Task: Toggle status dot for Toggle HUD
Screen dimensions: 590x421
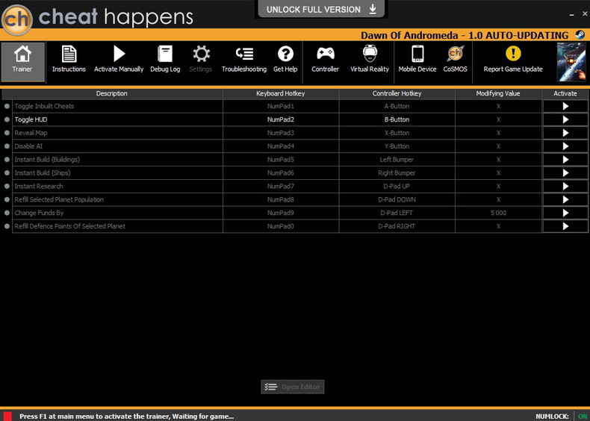Action: point(7,119)
